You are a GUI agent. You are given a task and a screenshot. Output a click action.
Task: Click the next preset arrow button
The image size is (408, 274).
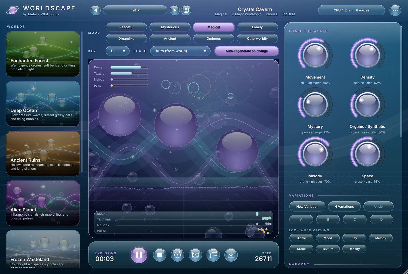pyautogui.click(x=175, y=10)
